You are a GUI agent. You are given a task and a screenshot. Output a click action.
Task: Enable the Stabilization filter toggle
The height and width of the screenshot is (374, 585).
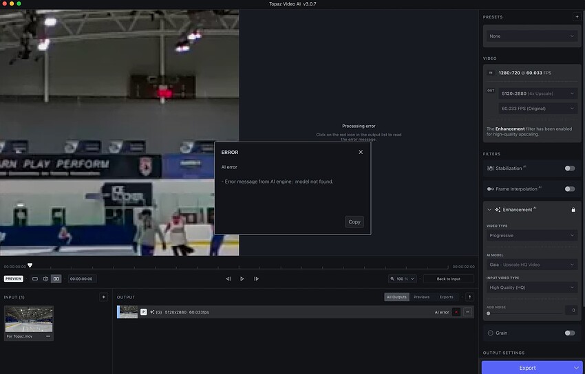coord(569,168)
